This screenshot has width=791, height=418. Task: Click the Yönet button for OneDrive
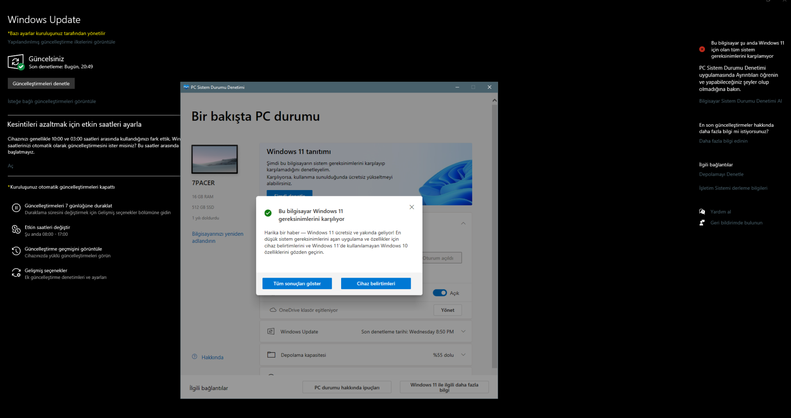[x=447, y=310]
